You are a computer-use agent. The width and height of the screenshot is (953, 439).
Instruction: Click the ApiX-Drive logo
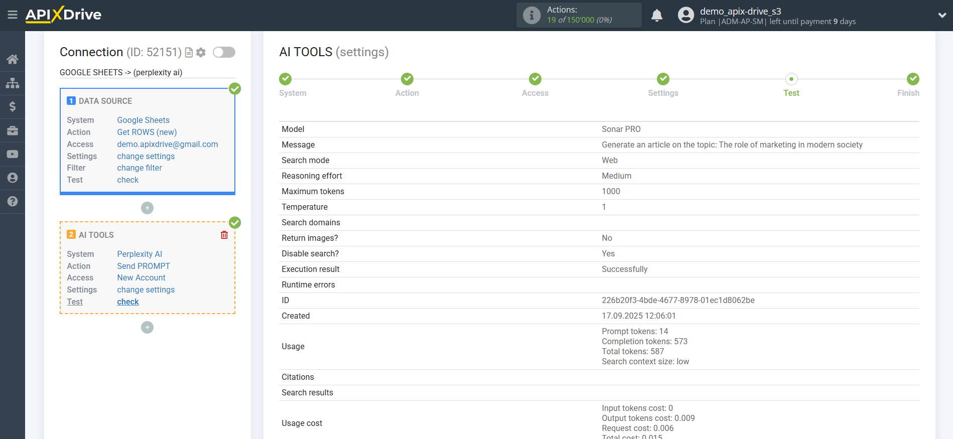(x=63, y=15)
